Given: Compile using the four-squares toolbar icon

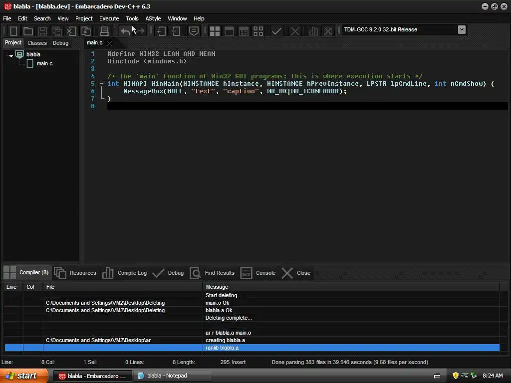Looking at the screenshot, I should [215, 31].
